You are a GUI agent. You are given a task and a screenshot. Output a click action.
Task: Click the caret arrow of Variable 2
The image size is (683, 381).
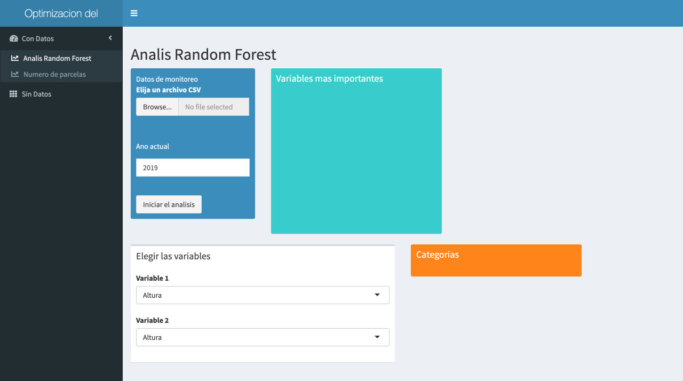[x=377, y=337]
